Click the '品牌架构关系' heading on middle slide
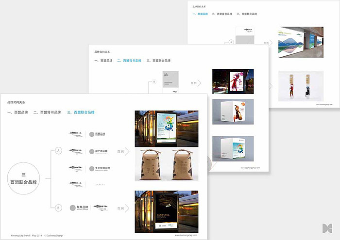The width and height of the screenshot is (340, 240). tap(102, 52)
